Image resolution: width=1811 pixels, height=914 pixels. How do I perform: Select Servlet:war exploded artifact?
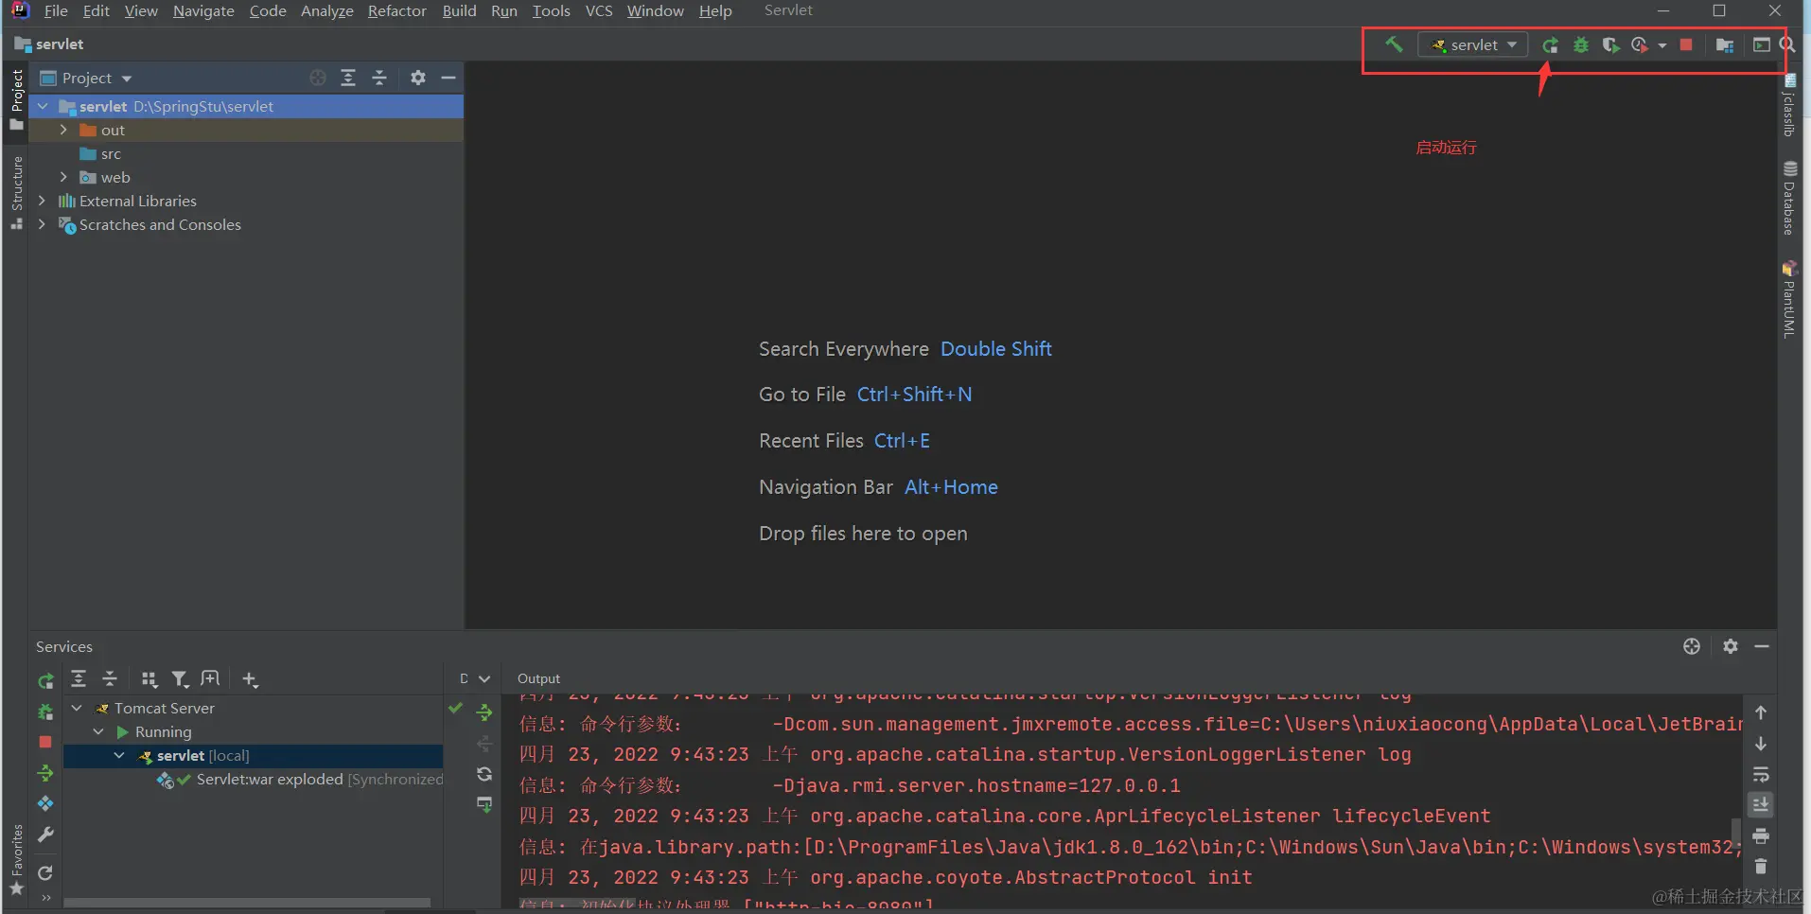click(x=299, y=779)
